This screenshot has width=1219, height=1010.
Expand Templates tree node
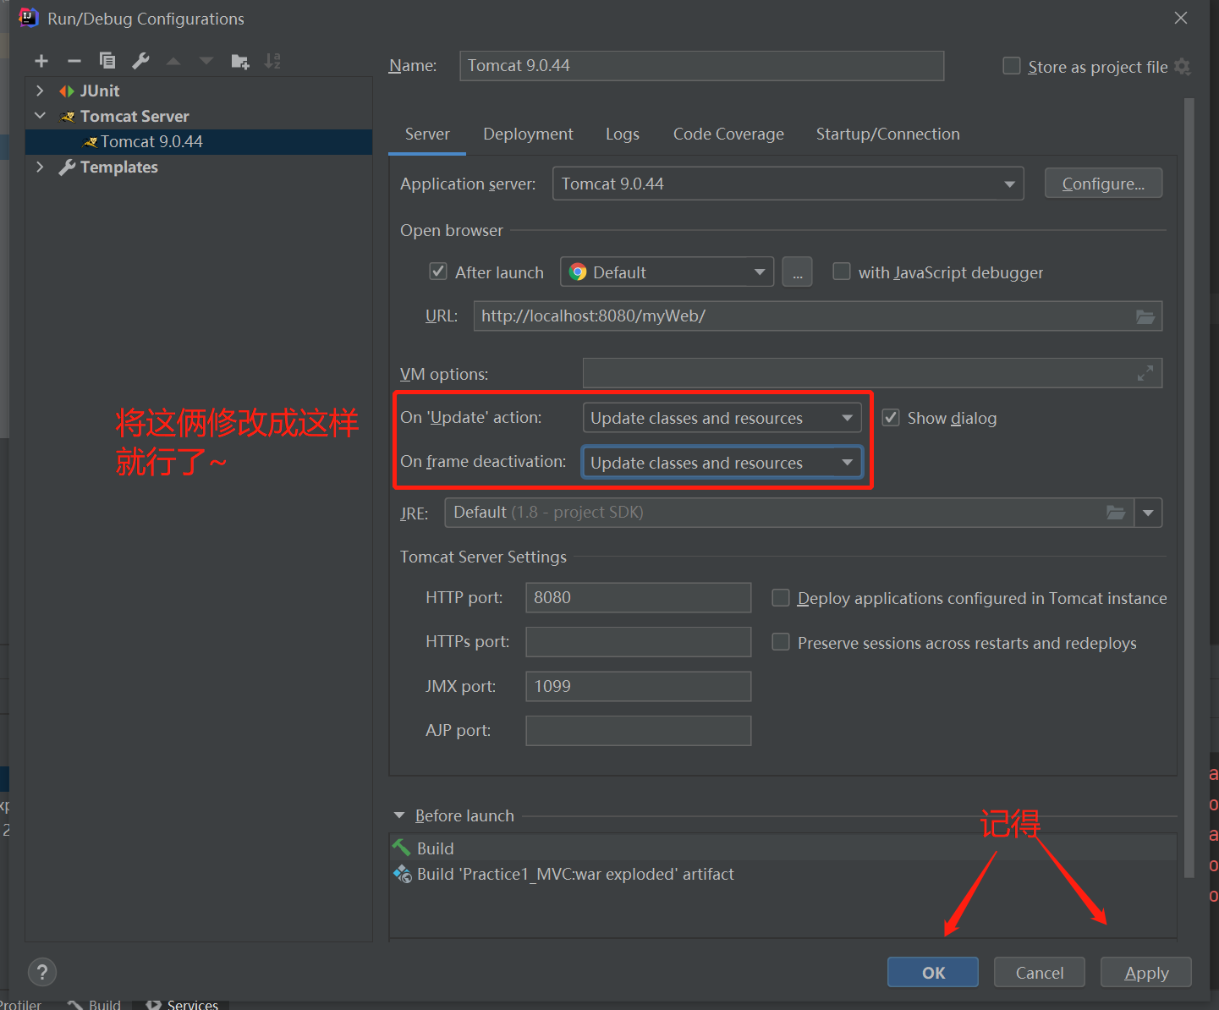40,167
